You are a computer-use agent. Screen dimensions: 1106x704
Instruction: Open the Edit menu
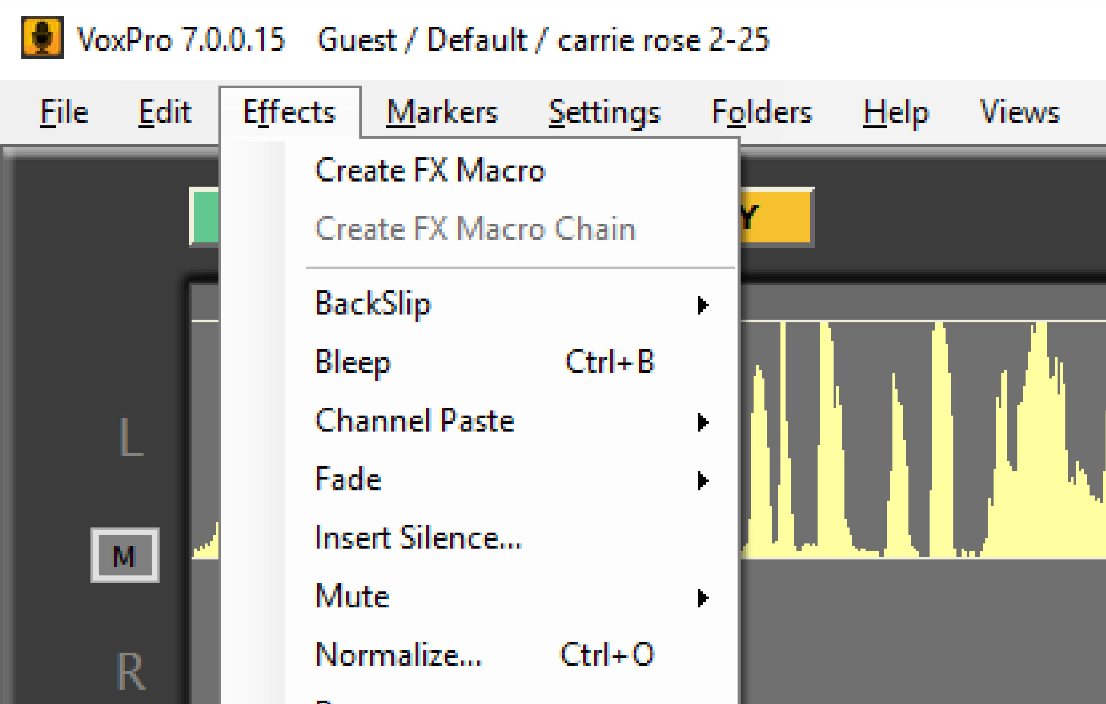(x=165, y=112)
